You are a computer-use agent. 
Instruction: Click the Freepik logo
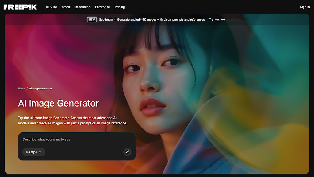pyautogui.click(x=20, y=6)
